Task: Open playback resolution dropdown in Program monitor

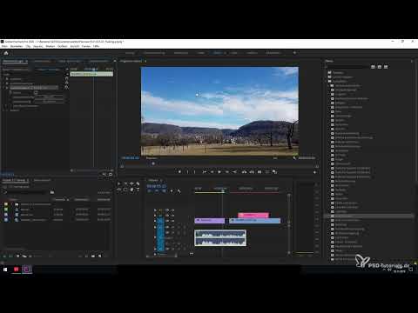Action: click(x=275, y=158)
